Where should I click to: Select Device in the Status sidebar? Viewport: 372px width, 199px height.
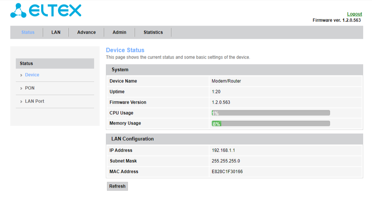point(32,75)
